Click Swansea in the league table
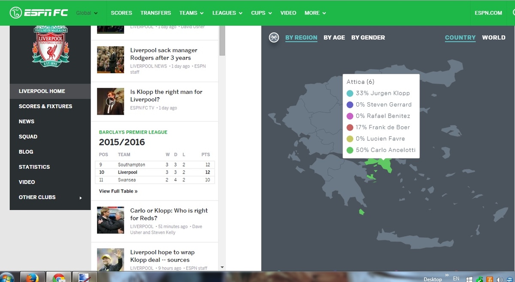The image size is (515, 282). (127, 180)
